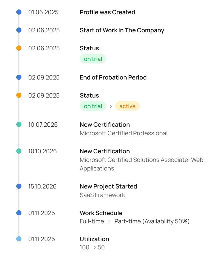The width and height of the screenshot is (222, 266).
Task: Select the light blue Utilization marker
Action: [19, 239]
